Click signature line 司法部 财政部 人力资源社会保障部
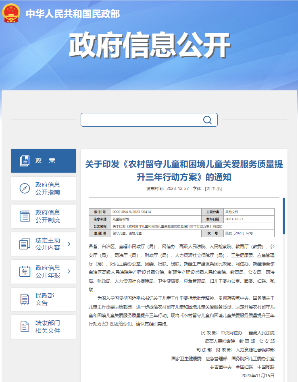 tap(235, 350)
